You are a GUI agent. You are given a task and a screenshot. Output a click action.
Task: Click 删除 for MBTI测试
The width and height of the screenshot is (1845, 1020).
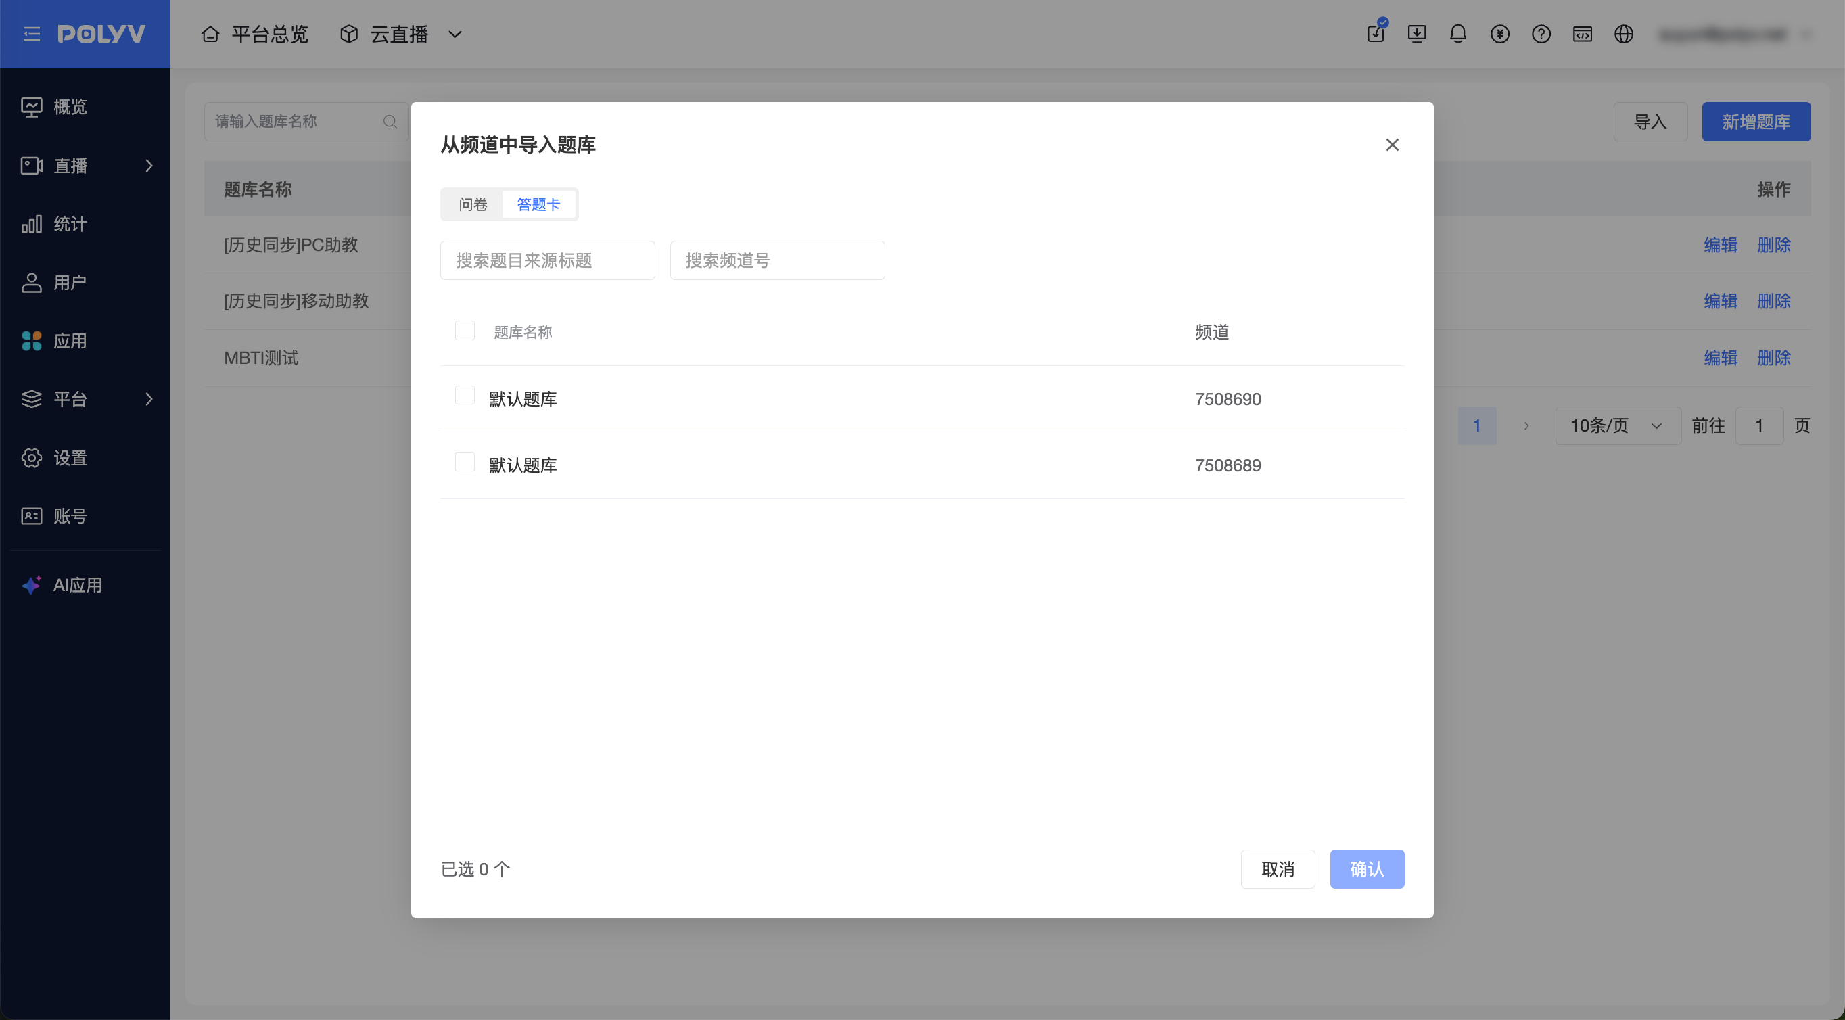[1773, 357]
